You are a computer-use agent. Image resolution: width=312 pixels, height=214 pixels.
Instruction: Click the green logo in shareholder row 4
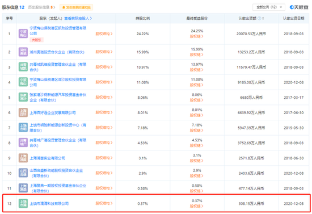pos(23,82)
